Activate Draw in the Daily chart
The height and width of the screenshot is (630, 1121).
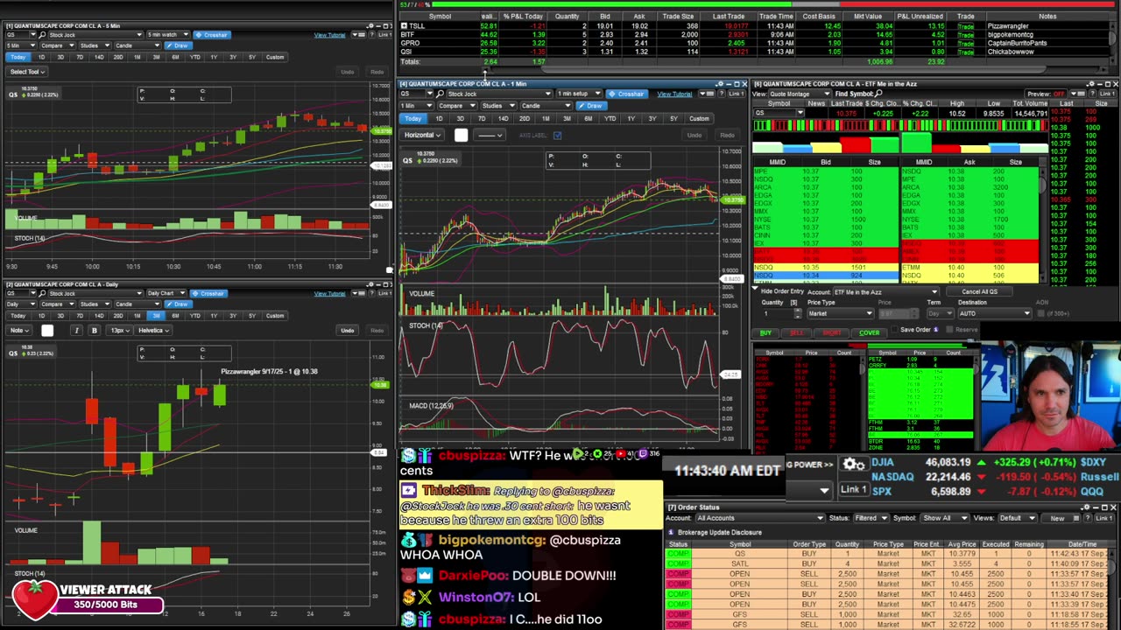pos(179,304)
